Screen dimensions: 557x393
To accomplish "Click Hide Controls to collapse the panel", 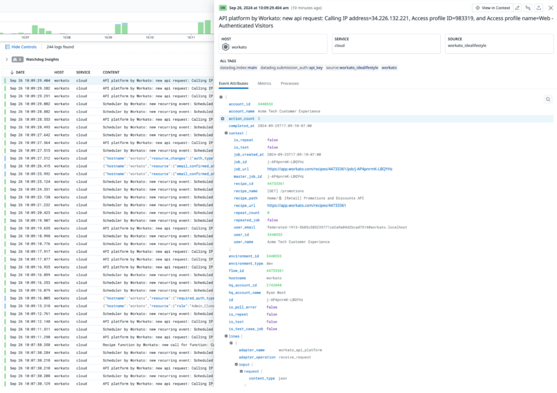I will (x=21, y=46).
